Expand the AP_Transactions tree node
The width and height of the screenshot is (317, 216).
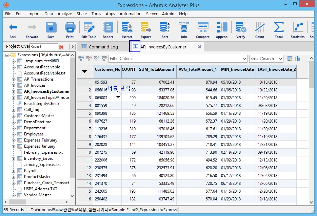tap(13, 80)
